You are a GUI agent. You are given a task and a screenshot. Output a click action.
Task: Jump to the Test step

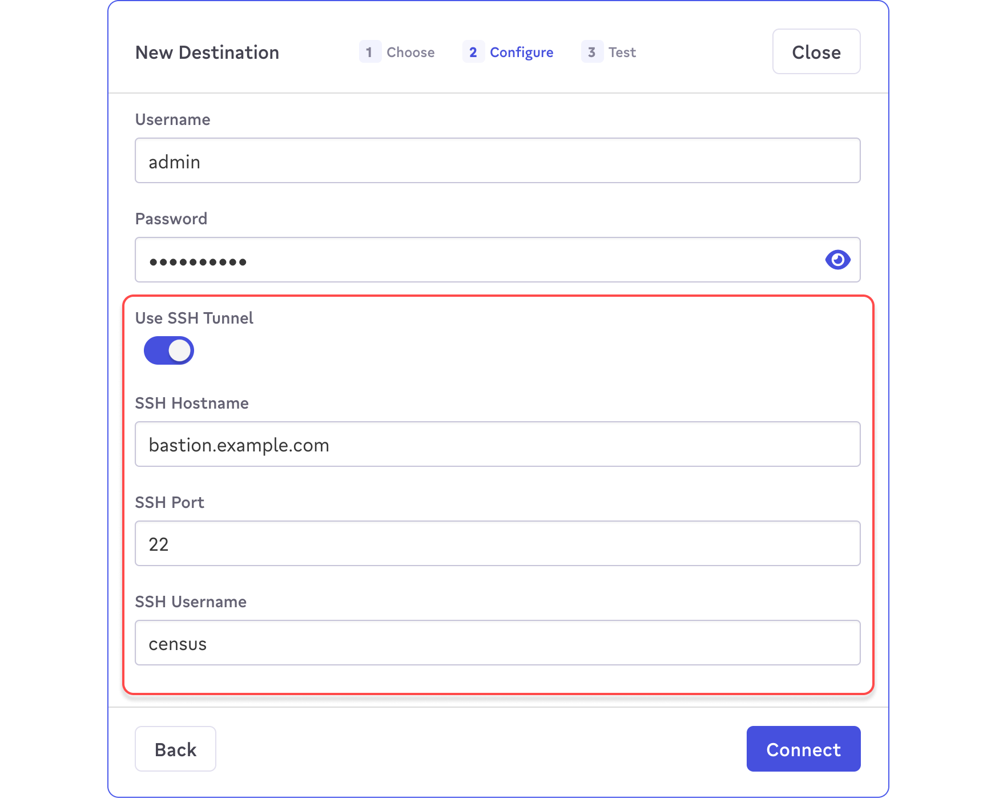tap(622, 53)
